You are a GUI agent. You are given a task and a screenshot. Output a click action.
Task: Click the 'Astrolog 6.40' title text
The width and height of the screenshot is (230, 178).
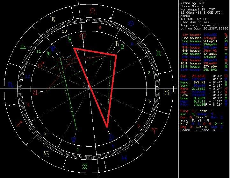(x=193, y=3)
